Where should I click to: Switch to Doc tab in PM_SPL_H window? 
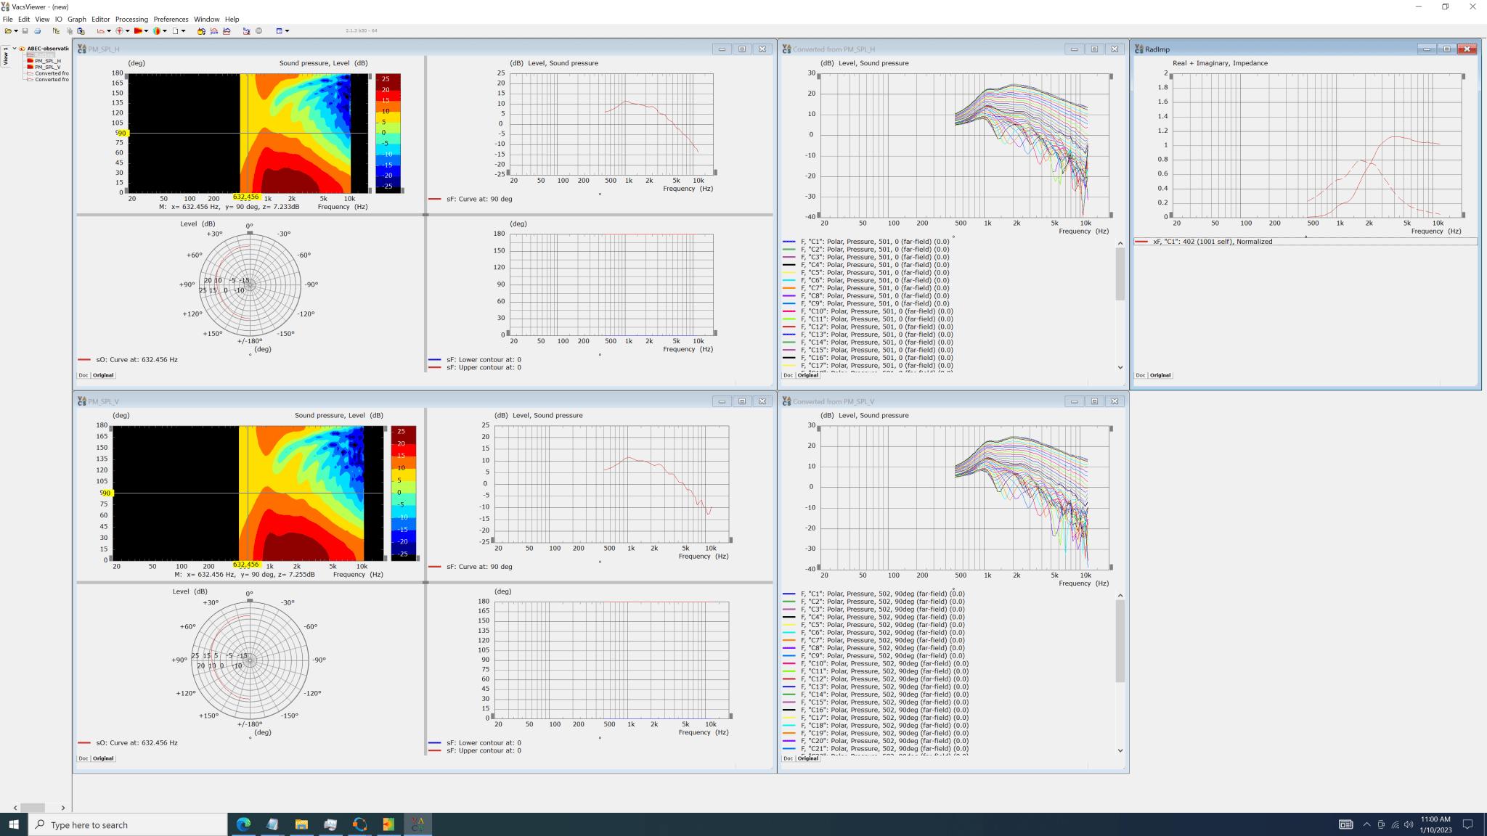click(83, 375)
